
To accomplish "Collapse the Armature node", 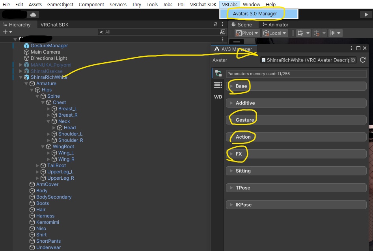I will (26, 84).
